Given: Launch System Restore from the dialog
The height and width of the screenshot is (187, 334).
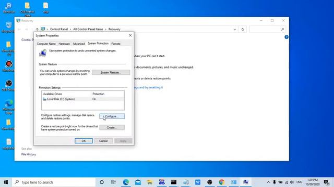Looking at the screenshot, I should point(111,73).
